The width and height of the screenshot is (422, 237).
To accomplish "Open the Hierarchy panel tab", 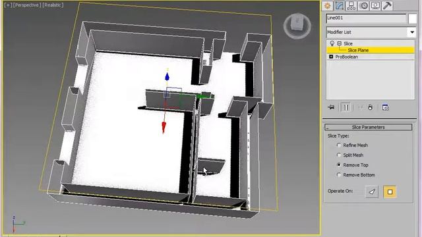I will (351, 6).
